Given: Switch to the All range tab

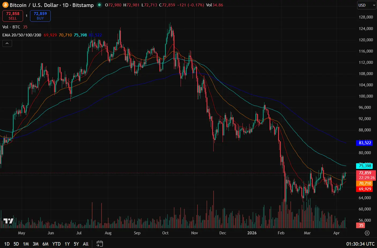Looking at the screenshot, I should click(x=85, y=244).
